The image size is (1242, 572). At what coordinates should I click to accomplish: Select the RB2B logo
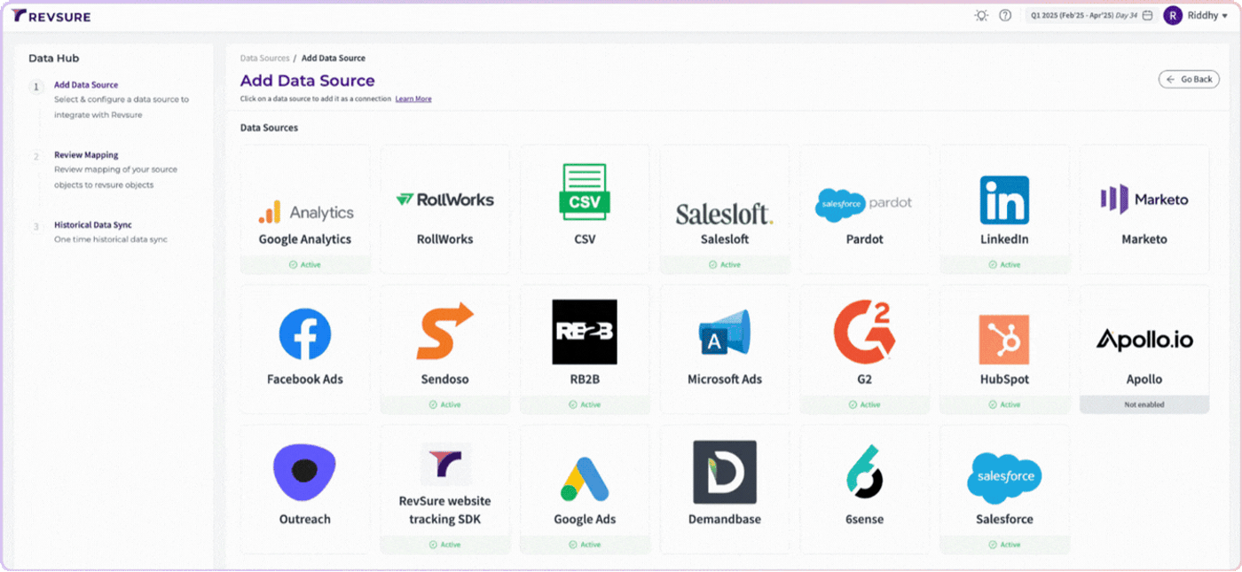(585, 332)
